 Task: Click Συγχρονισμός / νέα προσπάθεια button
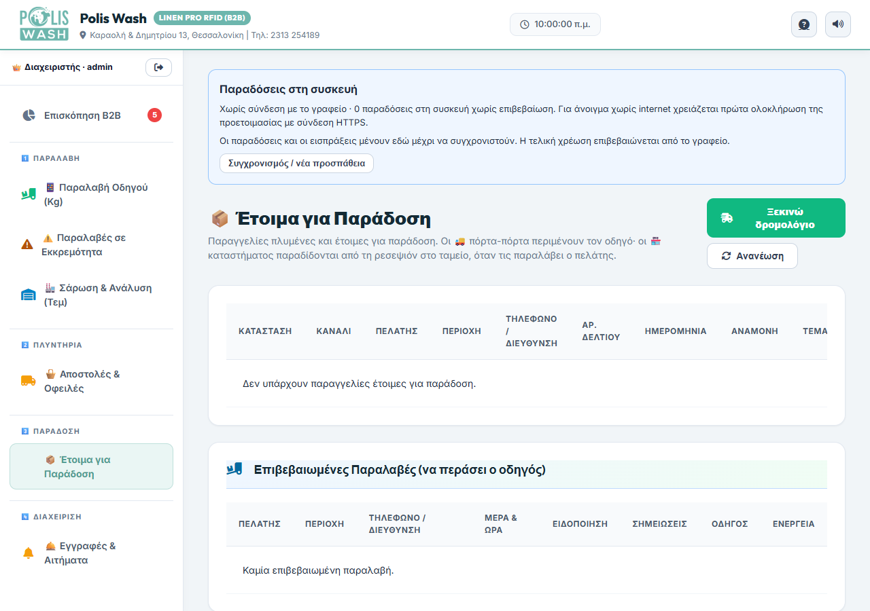[296, 164]
